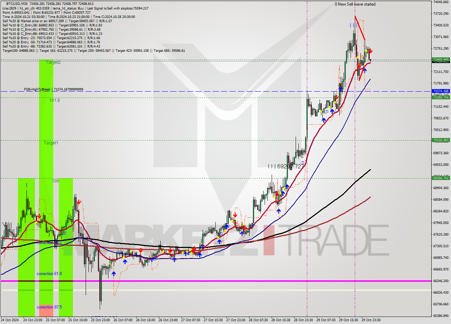Viewport: 451px width, 324px height.
Task: Click the '29 Oct 15:30' time label
Action: pos(348,320)
